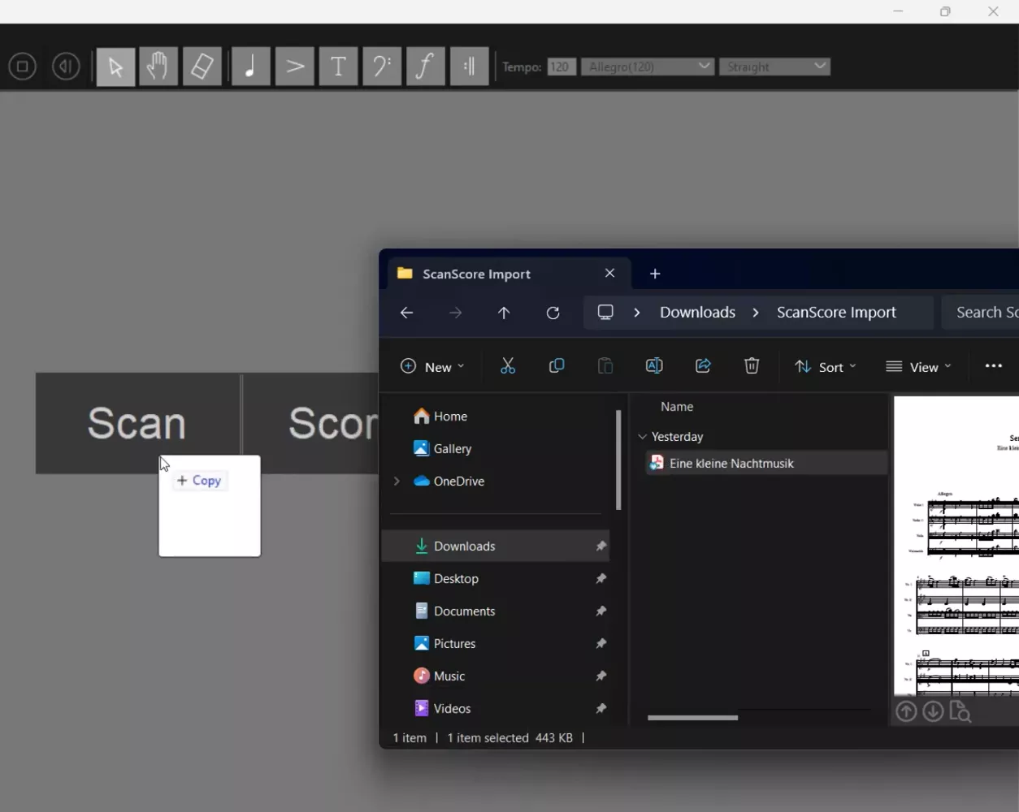Click the Rename icon
The width and height of the screenshot is (1019, 812).
654,366
